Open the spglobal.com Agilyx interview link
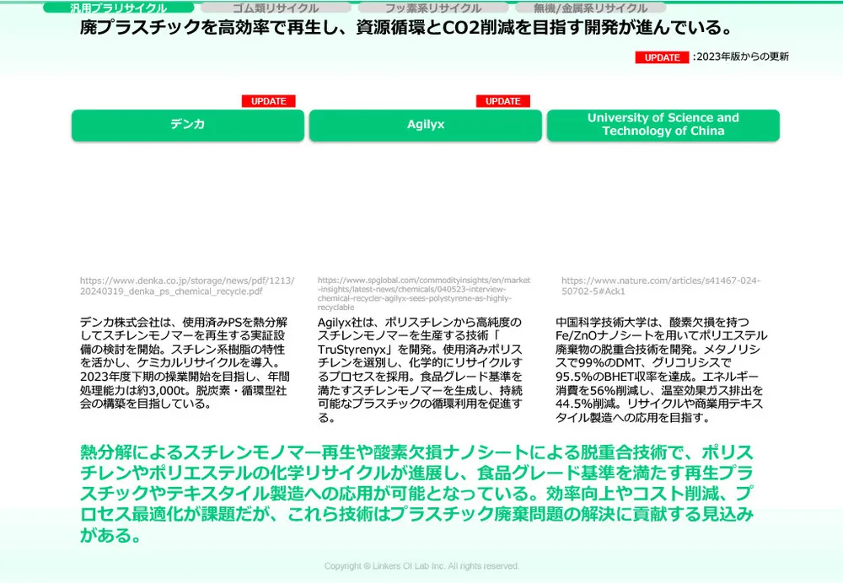Image resolution: width=843 pixels, height=583 pixels. (424, 293)
